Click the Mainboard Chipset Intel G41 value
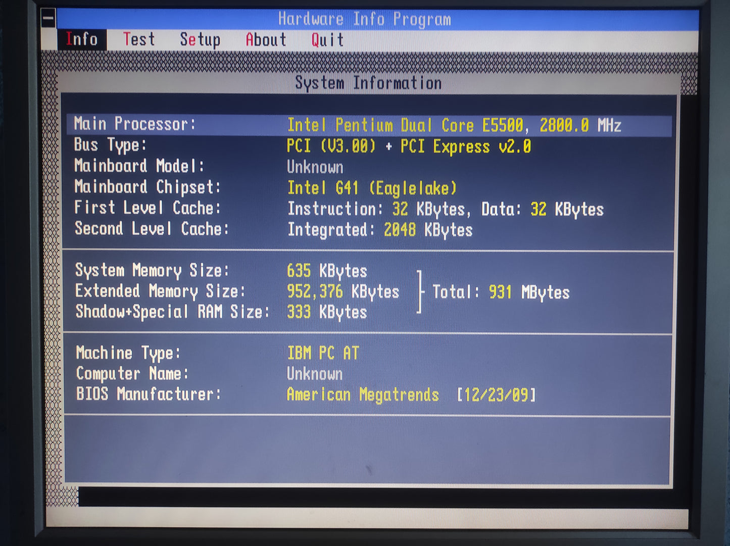 click(372, 188)
